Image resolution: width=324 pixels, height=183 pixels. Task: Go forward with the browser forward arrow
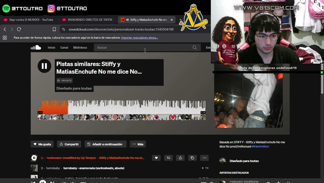point(12,29)
